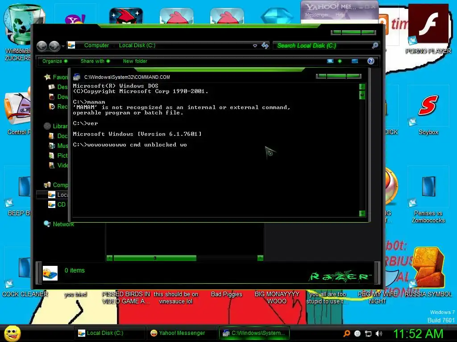The width and height of the screenshot is (457, 342).
Task: Click the command prompt scroll up arrow
Action: point(362,87)
